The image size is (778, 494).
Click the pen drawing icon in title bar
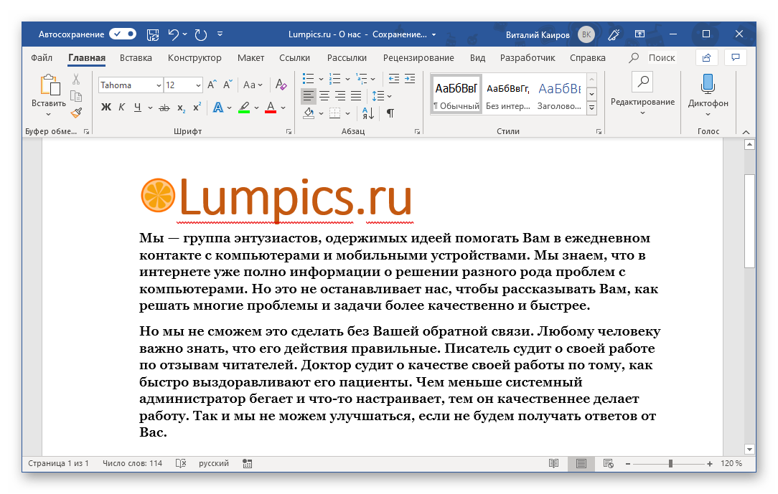[614, 34]
